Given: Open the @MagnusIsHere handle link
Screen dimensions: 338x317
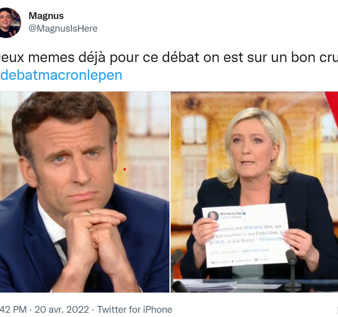Looking at the screenshot, I should pos(63,28).
